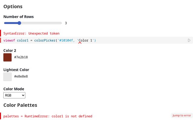Open the Color 2 brown color swatch
The image size is (193, 120).
coord(7,57)
